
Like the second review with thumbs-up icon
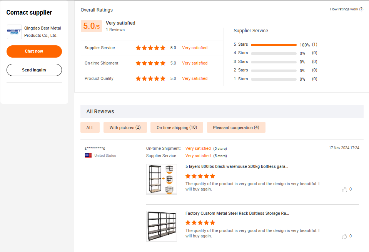344,236
